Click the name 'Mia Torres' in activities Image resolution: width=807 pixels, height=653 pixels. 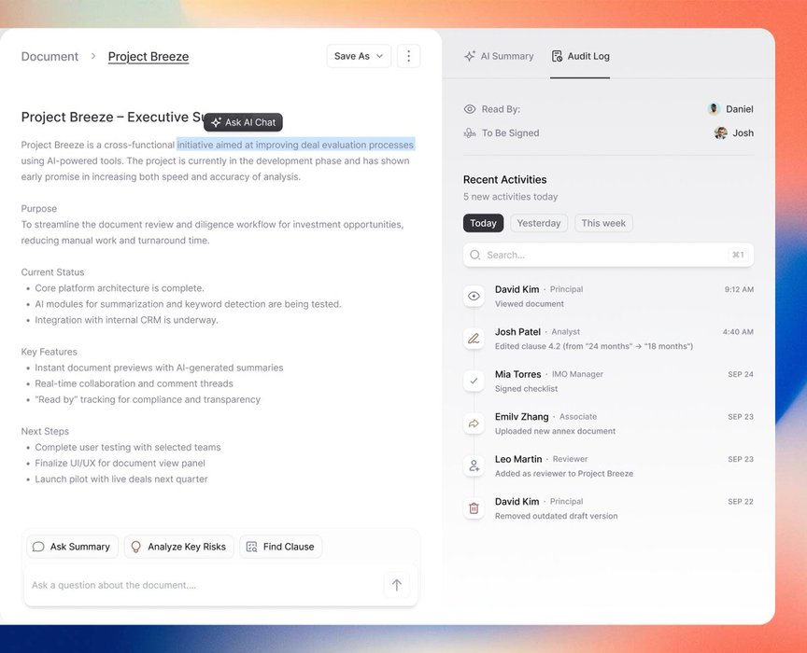[518, 374]
